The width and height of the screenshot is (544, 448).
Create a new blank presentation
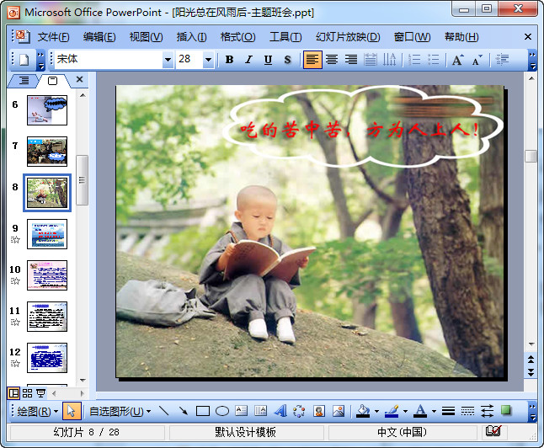click(x=24, y=60)
